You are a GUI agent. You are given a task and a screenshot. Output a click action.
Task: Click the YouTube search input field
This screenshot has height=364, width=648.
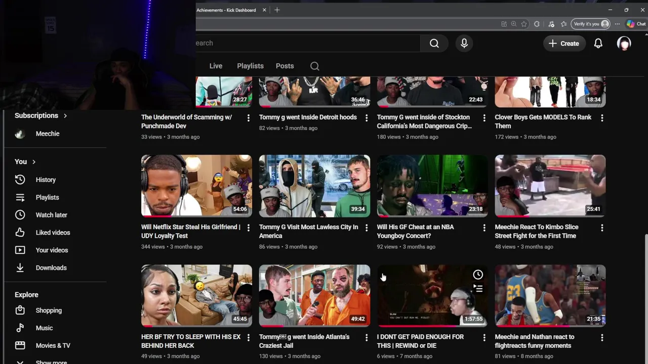308,43
